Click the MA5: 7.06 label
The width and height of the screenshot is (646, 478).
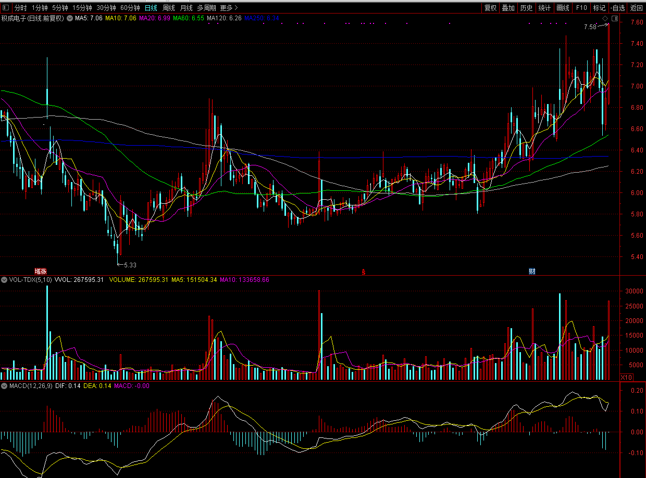[89, 18]
